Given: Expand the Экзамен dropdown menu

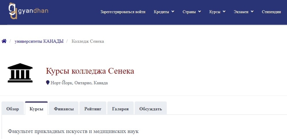Looking at the screenshot, I should pos(244,12).
